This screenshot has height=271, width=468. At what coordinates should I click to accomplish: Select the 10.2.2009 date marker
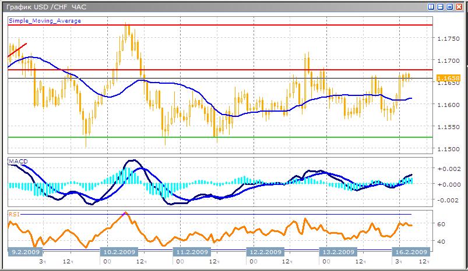pyautogui.click(x=119, y=252)
